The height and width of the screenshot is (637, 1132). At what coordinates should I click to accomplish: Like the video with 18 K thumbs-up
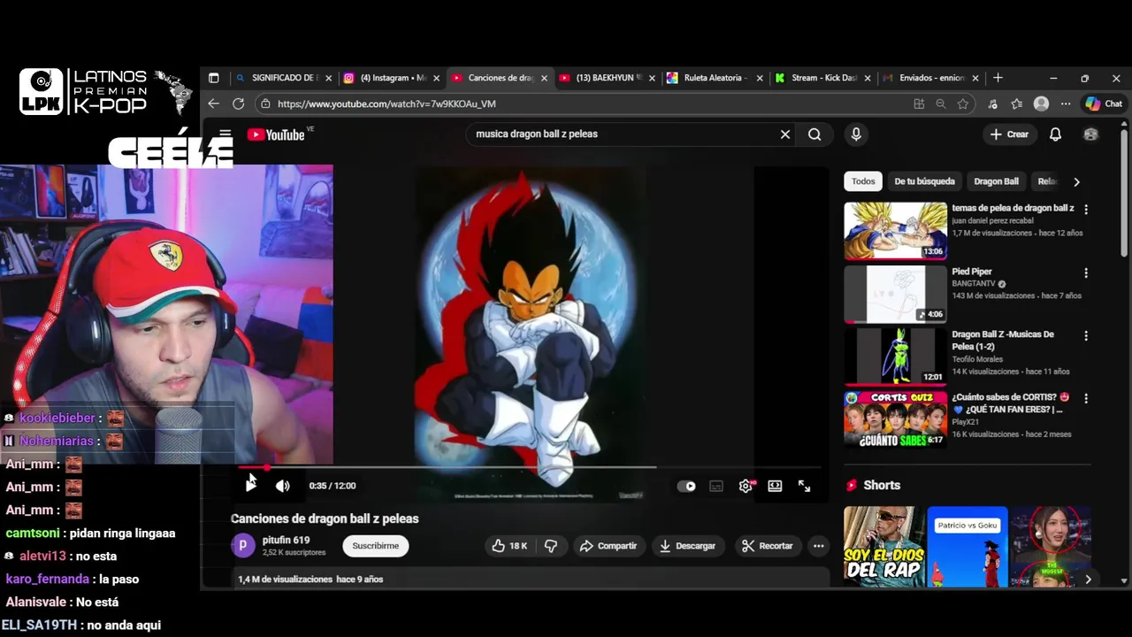(509, 546)
